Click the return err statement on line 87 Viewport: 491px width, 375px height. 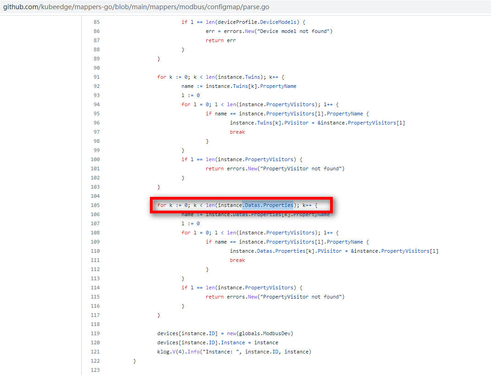tap(220, 40)
